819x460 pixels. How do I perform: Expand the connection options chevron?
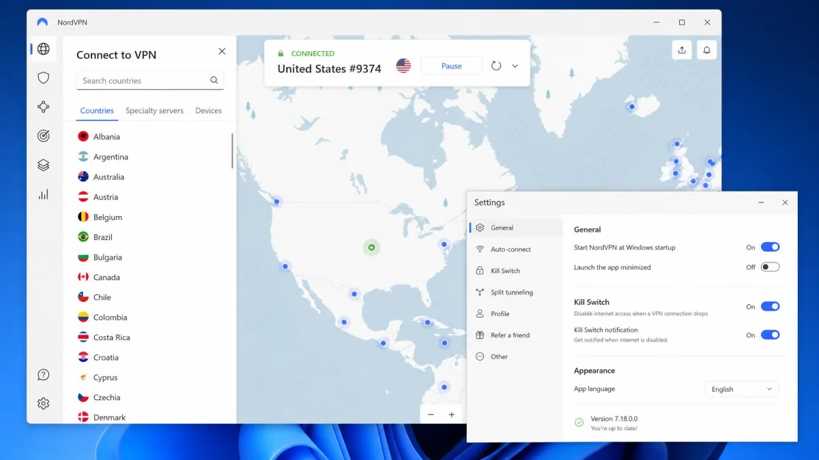(515, 66)
